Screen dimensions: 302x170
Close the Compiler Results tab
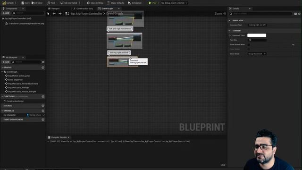coord(68,137)
